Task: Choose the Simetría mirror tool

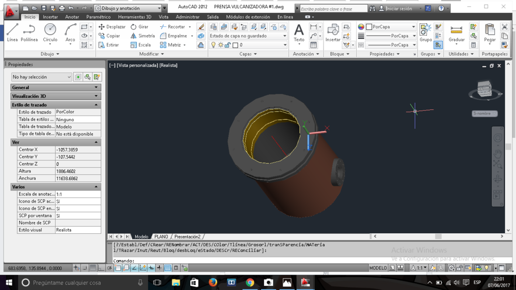Action: [142, 36]
